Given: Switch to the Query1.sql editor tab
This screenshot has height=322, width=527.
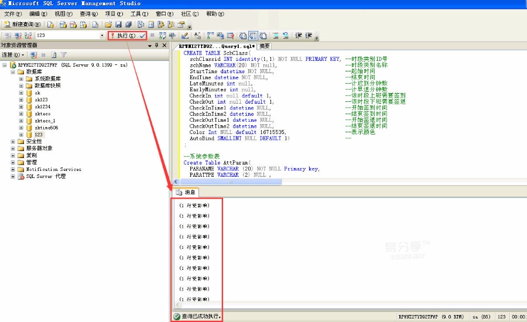Looking at the screenshot, I should pos(217,46).
